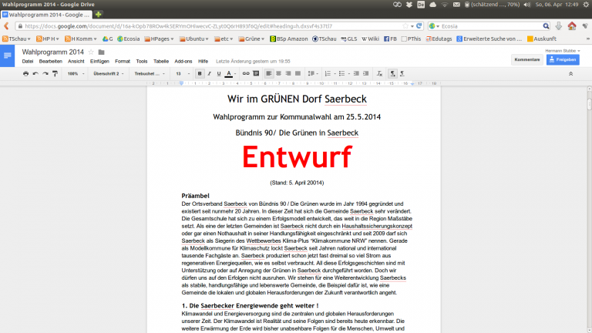Click the bulleted list icon
592x333 pixels.
[x=341, y=74]
